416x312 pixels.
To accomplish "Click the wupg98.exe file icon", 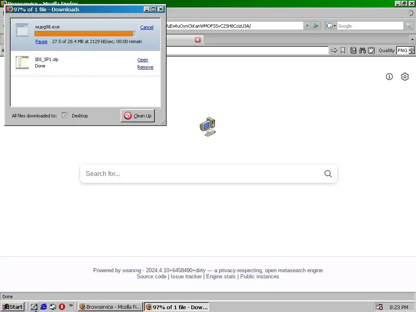I will (22, 30).
